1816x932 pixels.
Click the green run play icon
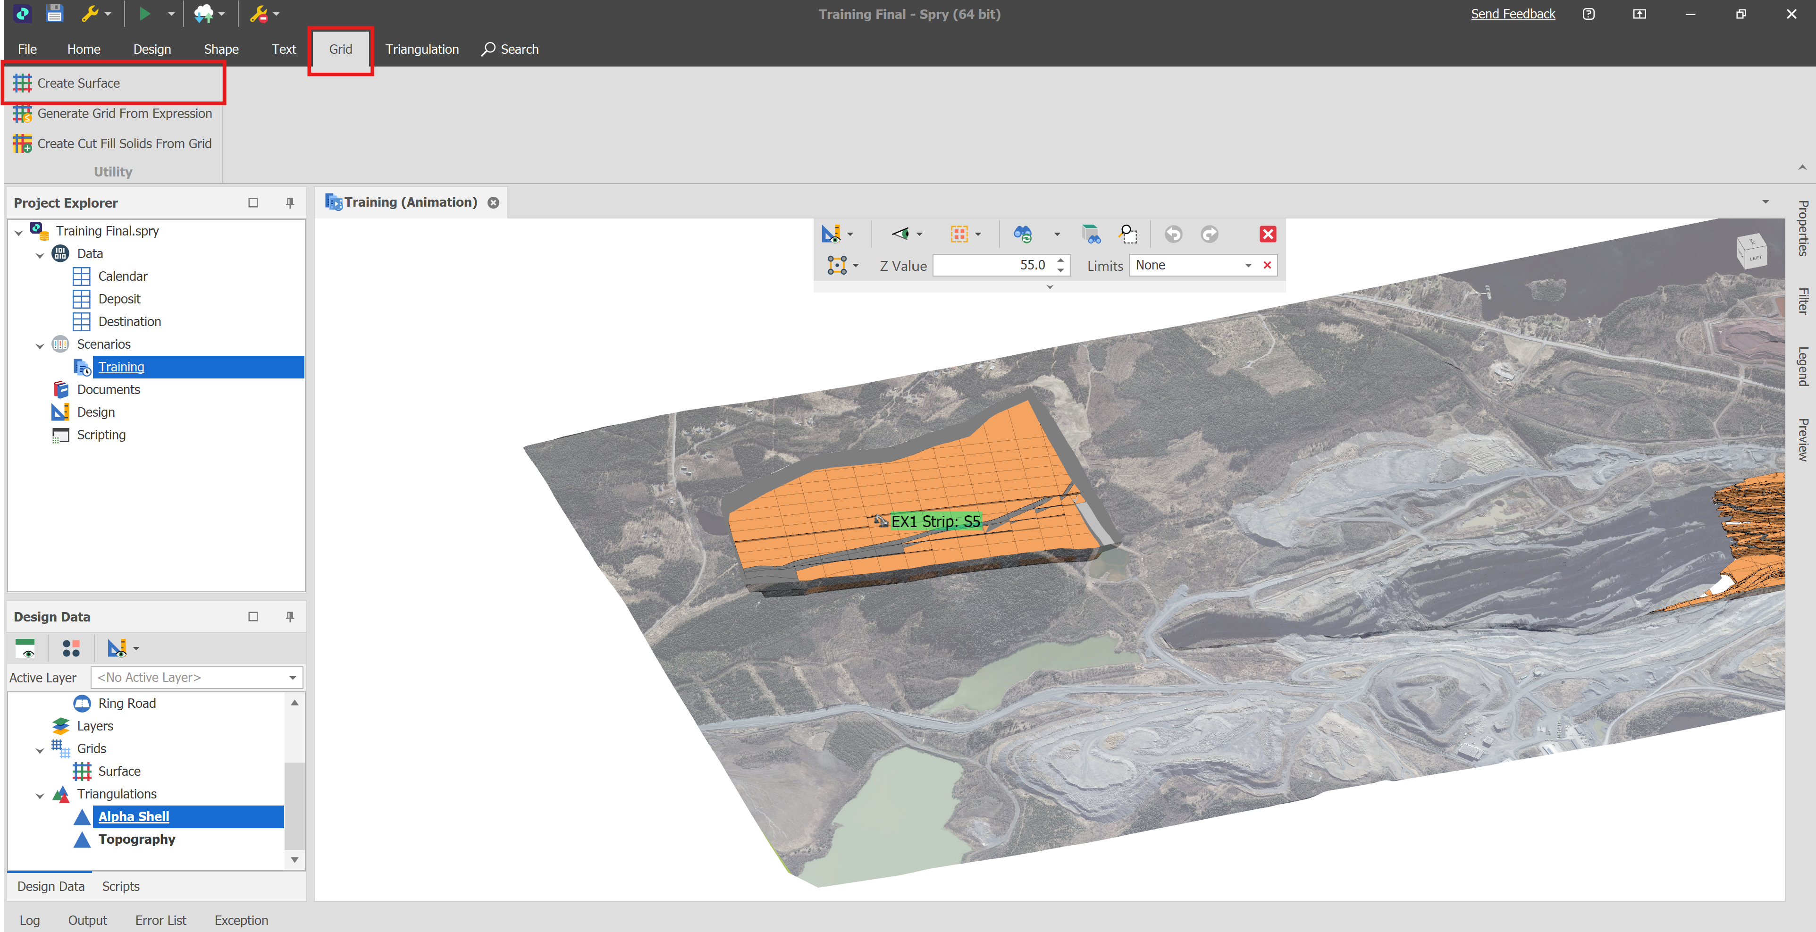coord(144,13)
